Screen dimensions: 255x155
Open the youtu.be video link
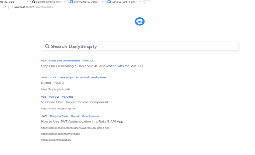click(58, 109)
